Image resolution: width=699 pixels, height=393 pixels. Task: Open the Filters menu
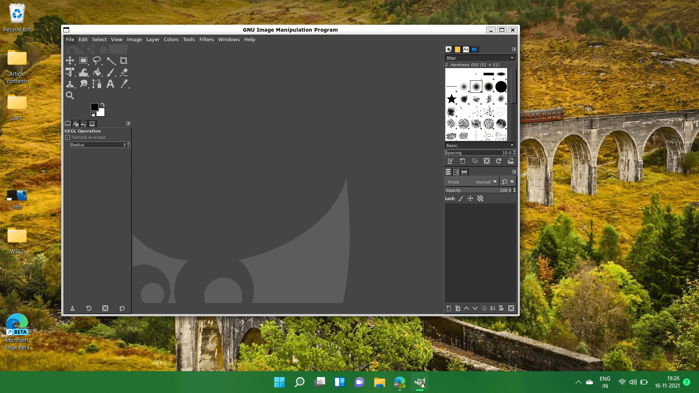(x=206, y=39)
